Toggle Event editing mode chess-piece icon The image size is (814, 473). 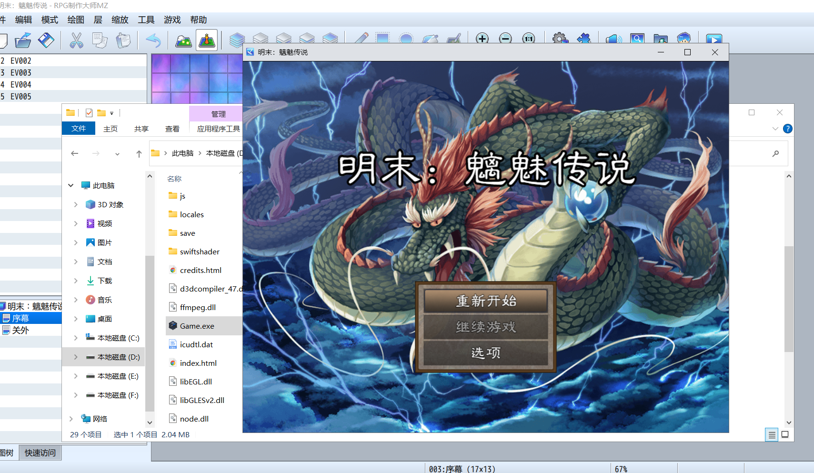(x=207, y=40)
